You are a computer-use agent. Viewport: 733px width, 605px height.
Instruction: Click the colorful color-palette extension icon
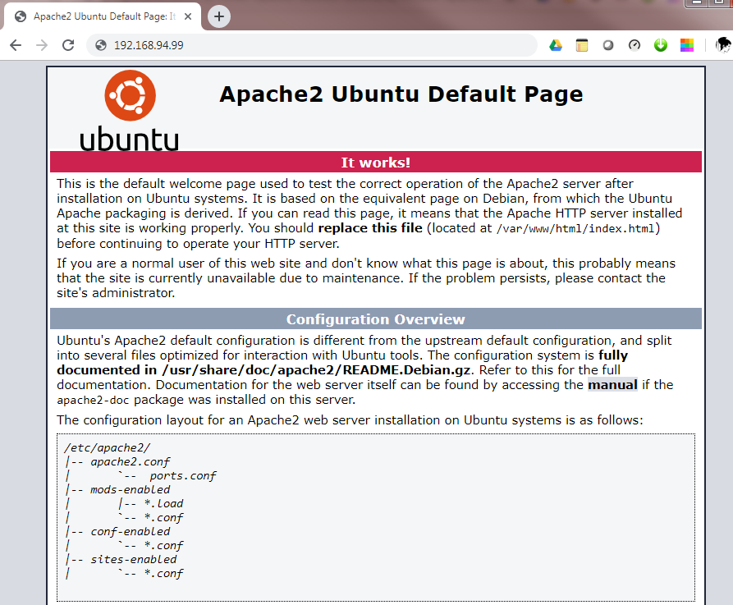[687, 45]
